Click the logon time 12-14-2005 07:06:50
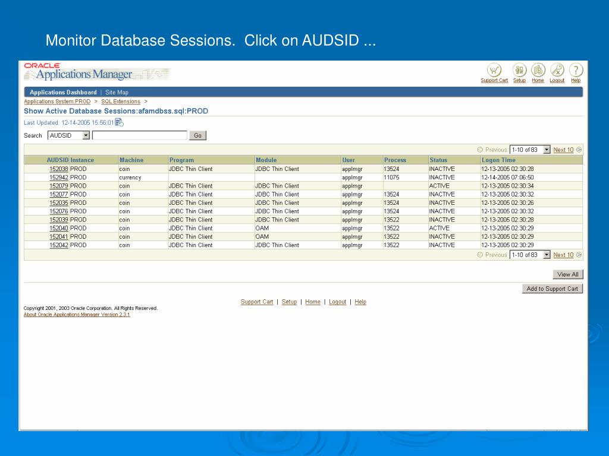The width and height of the screenshot is (609, 456). click(508, 178)
